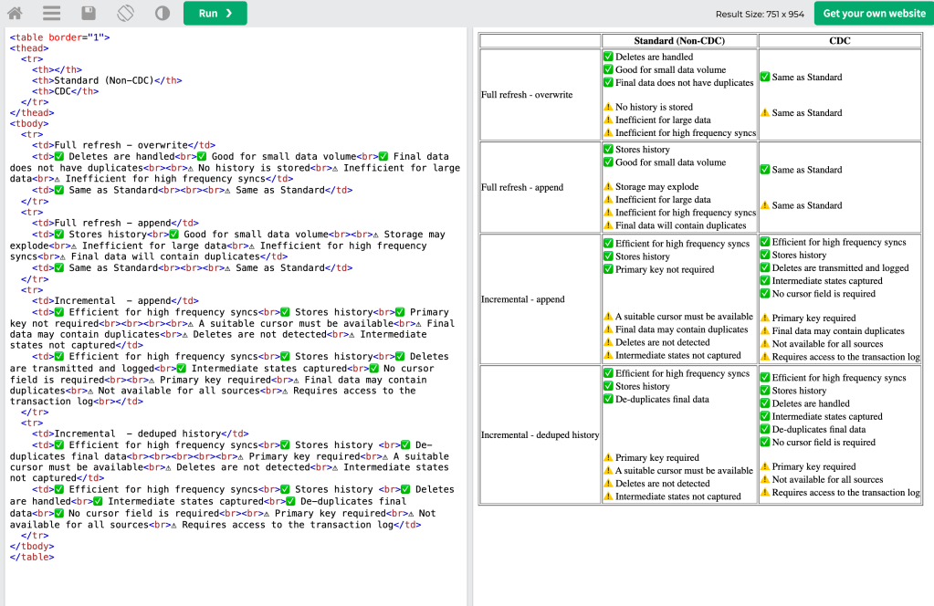Click the warning icon beside 'Storage may explode'
934x606 pixels.
click(608, 187)
